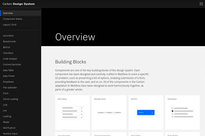Viewport: 205px width, 136px height.
Task: Click the second chevron in Accordion preview
Action: tap(82, 111)
